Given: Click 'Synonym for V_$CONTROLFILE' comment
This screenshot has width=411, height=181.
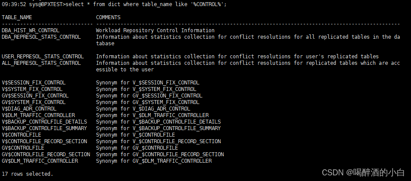Looking at the screenshot, I should coord(136,135).
